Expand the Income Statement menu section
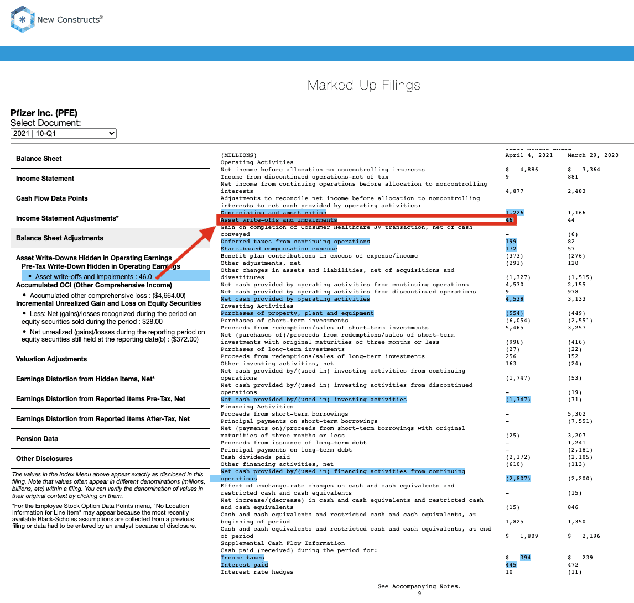Screen dimensions: 634x603 click(x=110, y=178)
